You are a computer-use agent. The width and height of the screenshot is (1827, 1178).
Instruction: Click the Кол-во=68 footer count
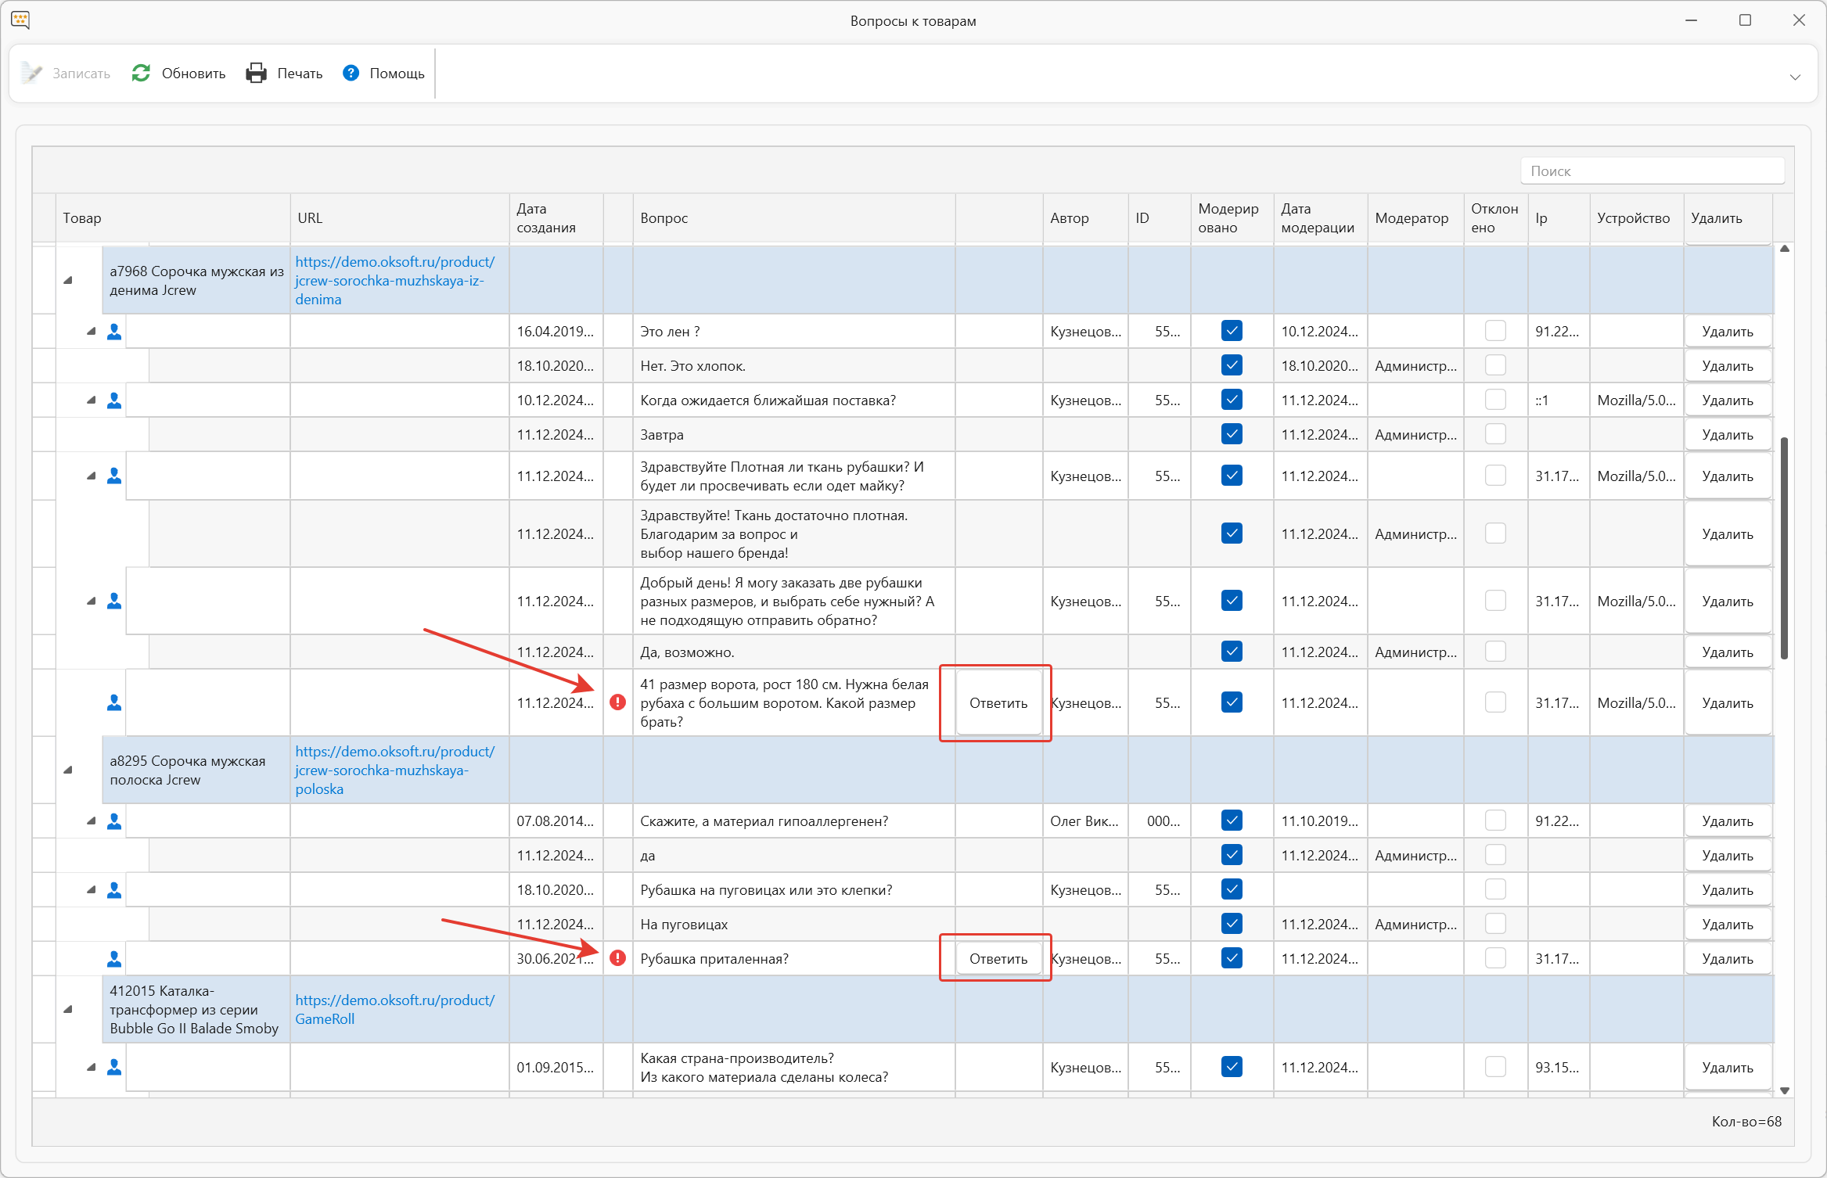click(x=1746, y=1122)
